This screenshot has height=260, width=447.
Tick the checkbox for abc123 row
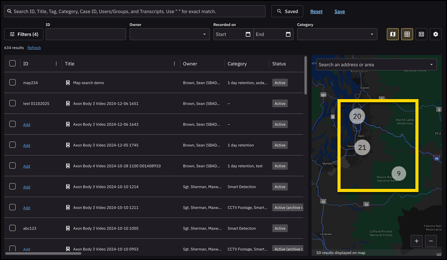coord(12,228)
